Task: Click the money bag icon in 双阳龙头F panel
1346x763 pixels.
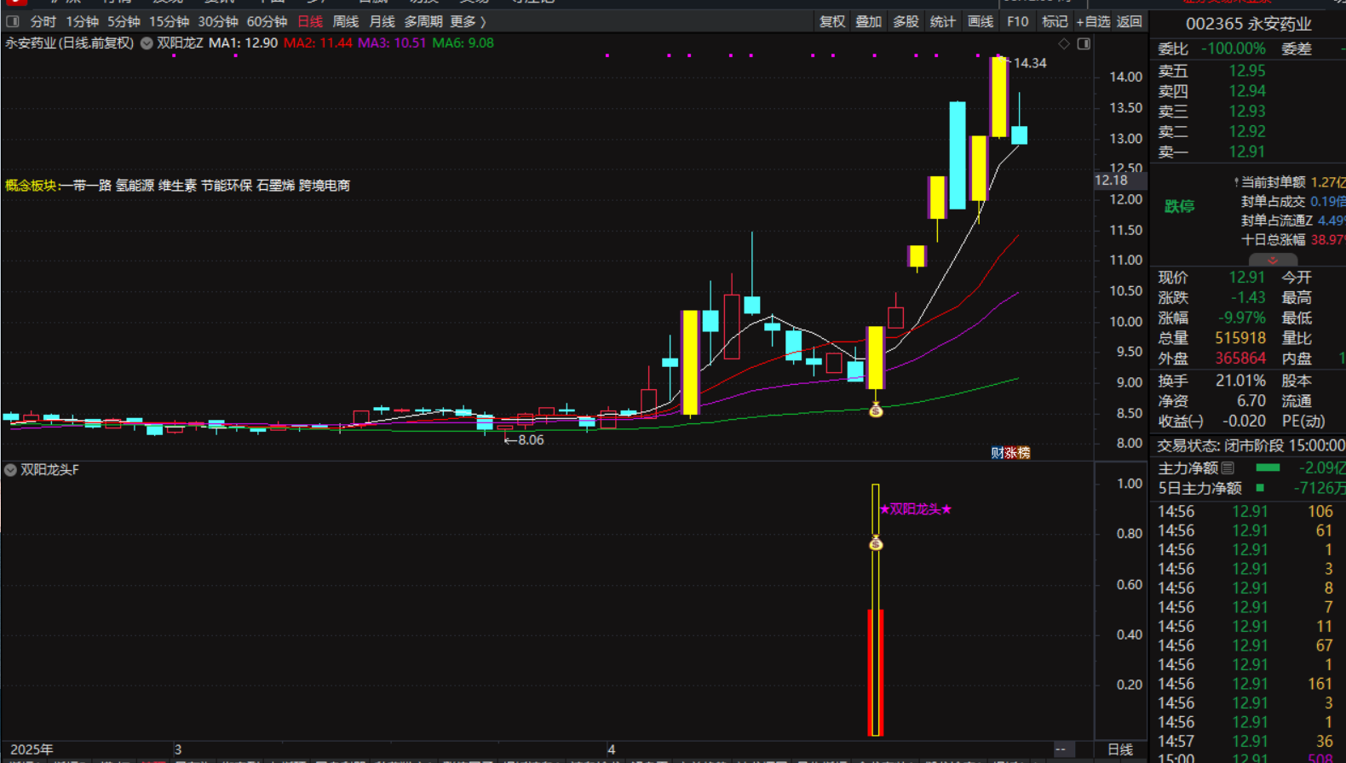Action: coord(876,543)
